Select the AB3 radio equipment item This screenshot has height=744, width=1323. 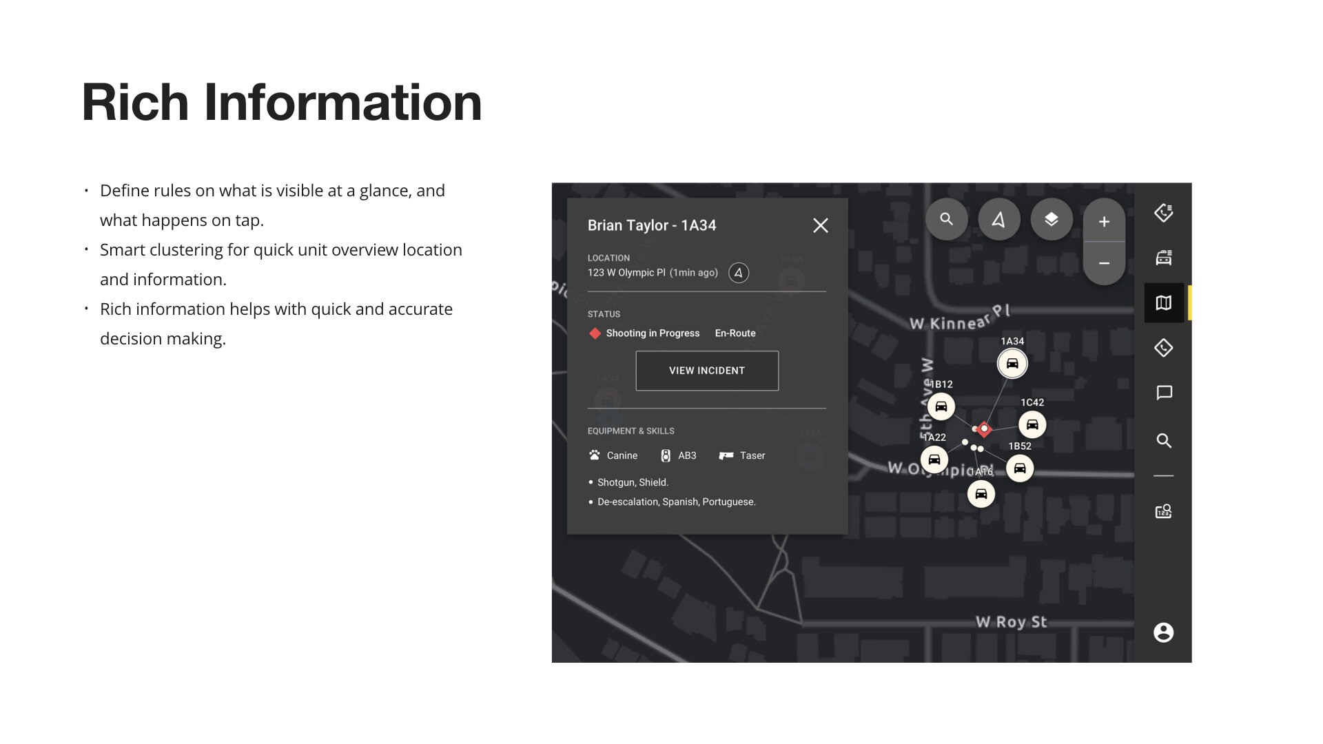click(x=679, y=455)
